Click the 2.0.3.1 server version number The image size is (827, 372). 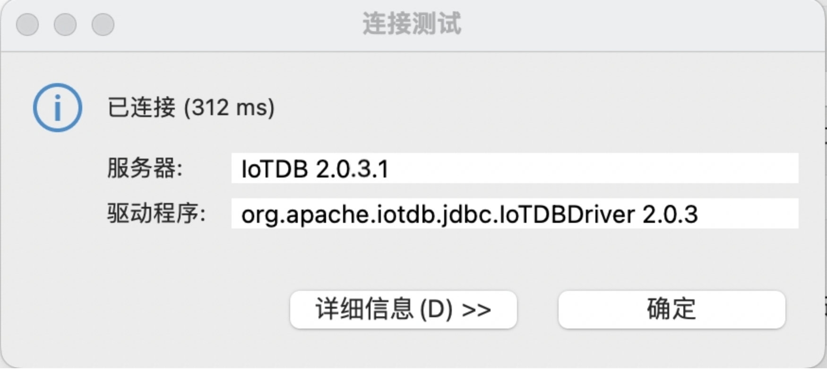352,169
